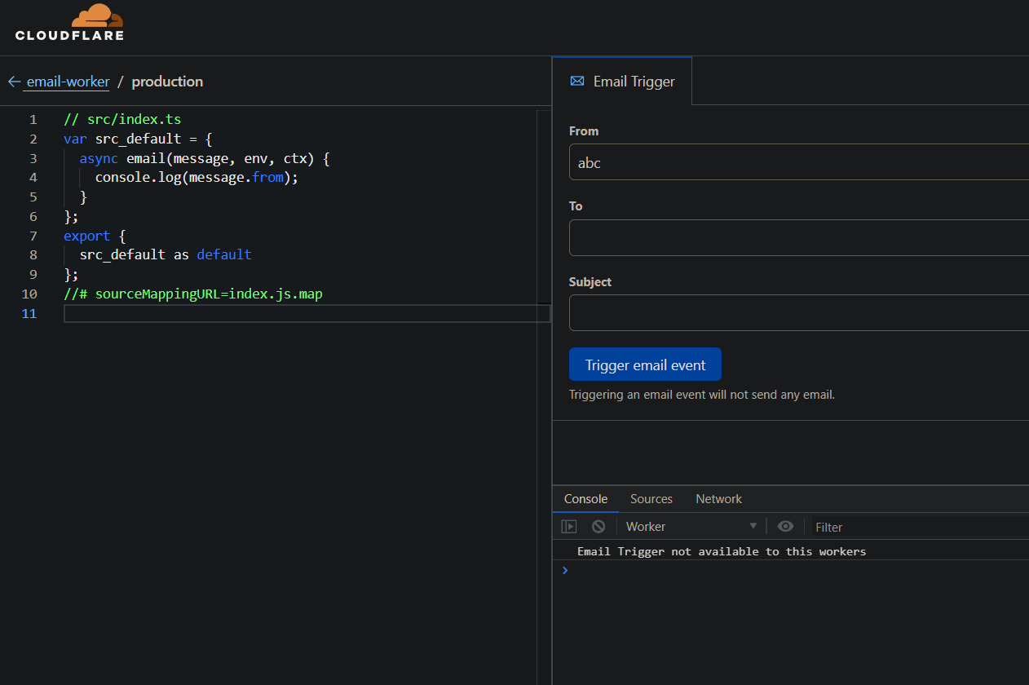Select the Email Trigger tab
1029x685 pixels.
pyautogui.click(x=623, y=82)
